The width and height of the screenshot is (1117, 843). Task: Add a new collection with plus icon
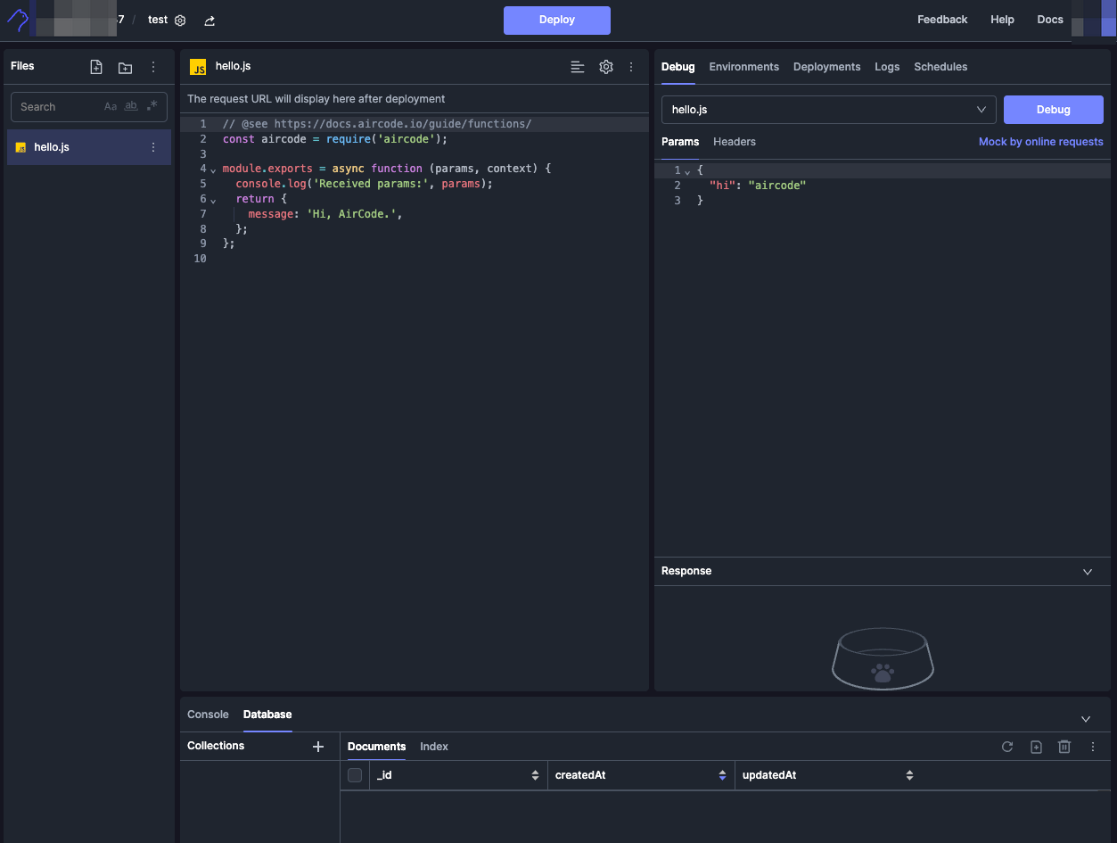(318, 747)
